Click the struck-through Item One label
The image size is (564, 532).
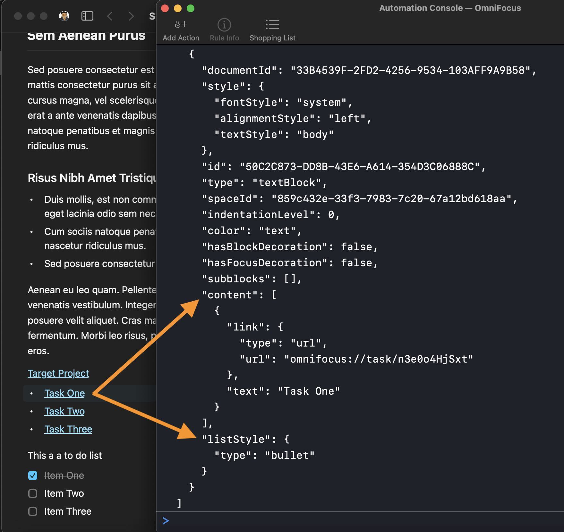click(64, 475)
